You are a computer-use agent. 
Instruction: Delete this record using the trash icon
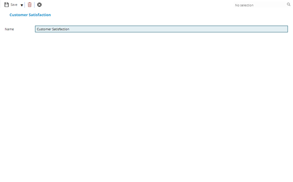tap(29, 5)
